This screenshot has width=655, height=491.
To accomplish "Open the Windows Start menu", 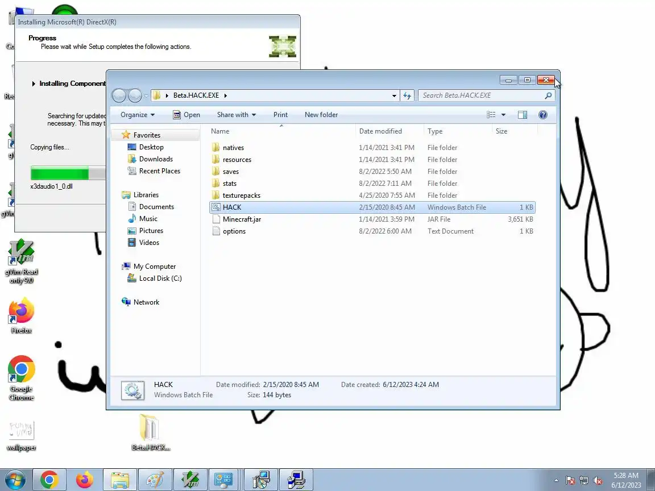I will pyautogui.click(x=14, y=480).
